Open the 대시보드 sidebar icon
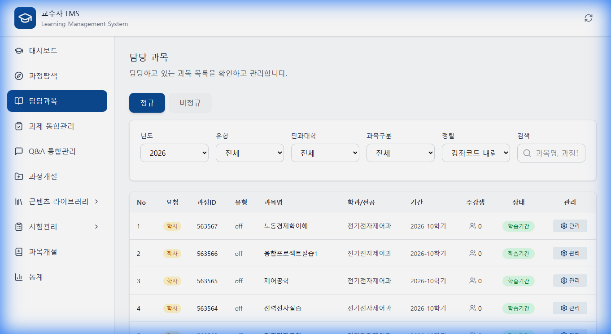 pos(18,51)
